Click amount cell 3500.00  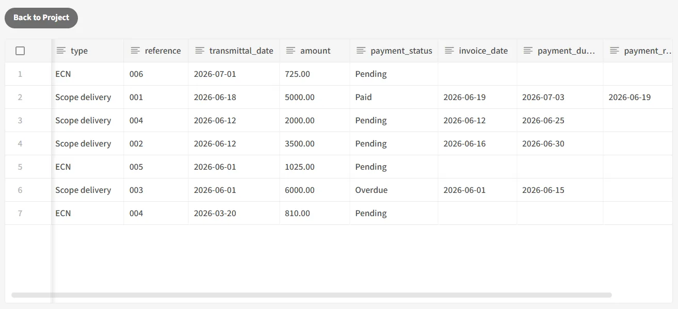[315, 143]
